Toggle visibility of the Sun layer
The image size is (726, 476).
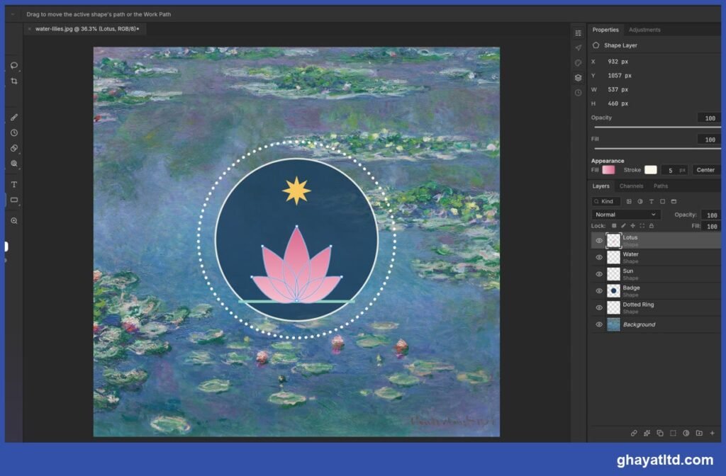(598, 274)
